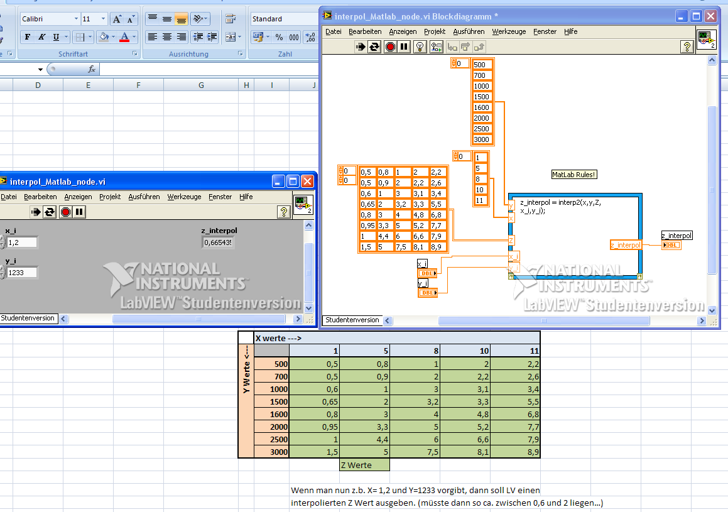Viewport: 728px width, 512px height.
Task: Click the MatLab Rules! label
Action: 573,175
